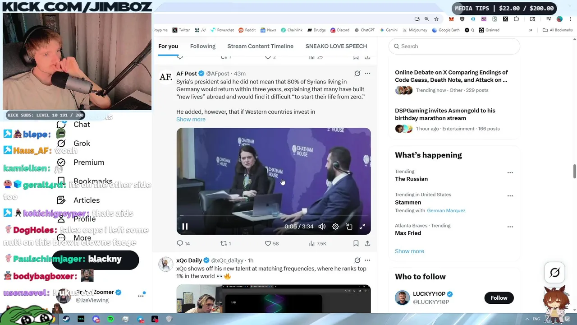Open Grok explain icon on AF Post tweet
577x325 pixels.
pos(357,74)
